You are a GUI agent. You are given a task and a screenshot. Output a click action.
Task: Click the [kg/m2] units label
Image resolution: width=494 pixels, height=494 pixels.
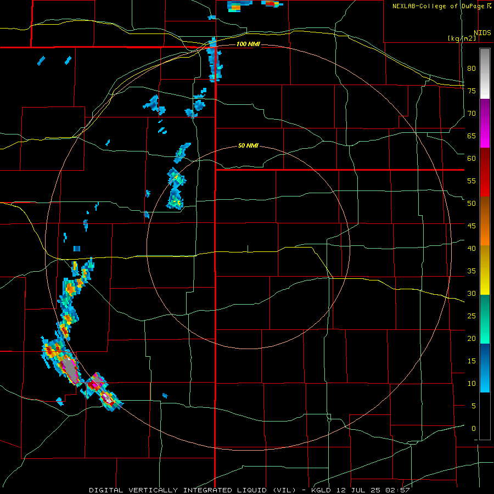[x=462, y=38]
